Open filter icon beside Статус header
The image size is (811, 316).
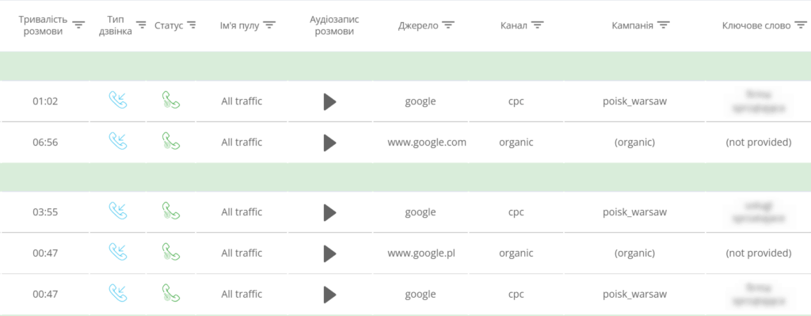click(x=192, y=25)
